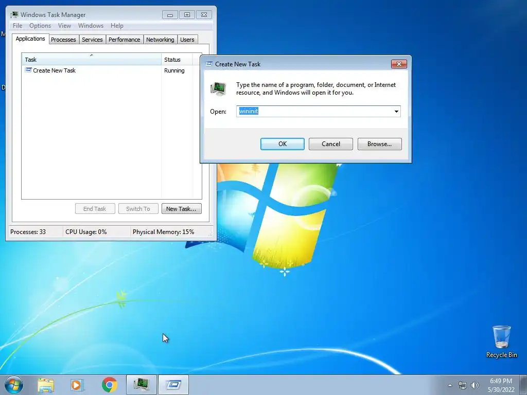
Task: Open the Windows menu
Action: click(91, 26)
